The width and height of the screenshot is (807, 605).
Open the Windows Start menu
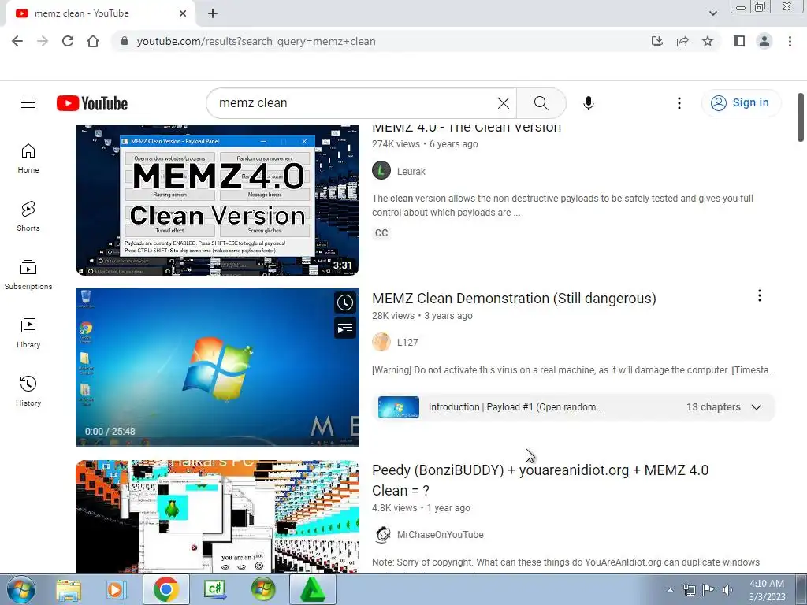tap(20, 589)
